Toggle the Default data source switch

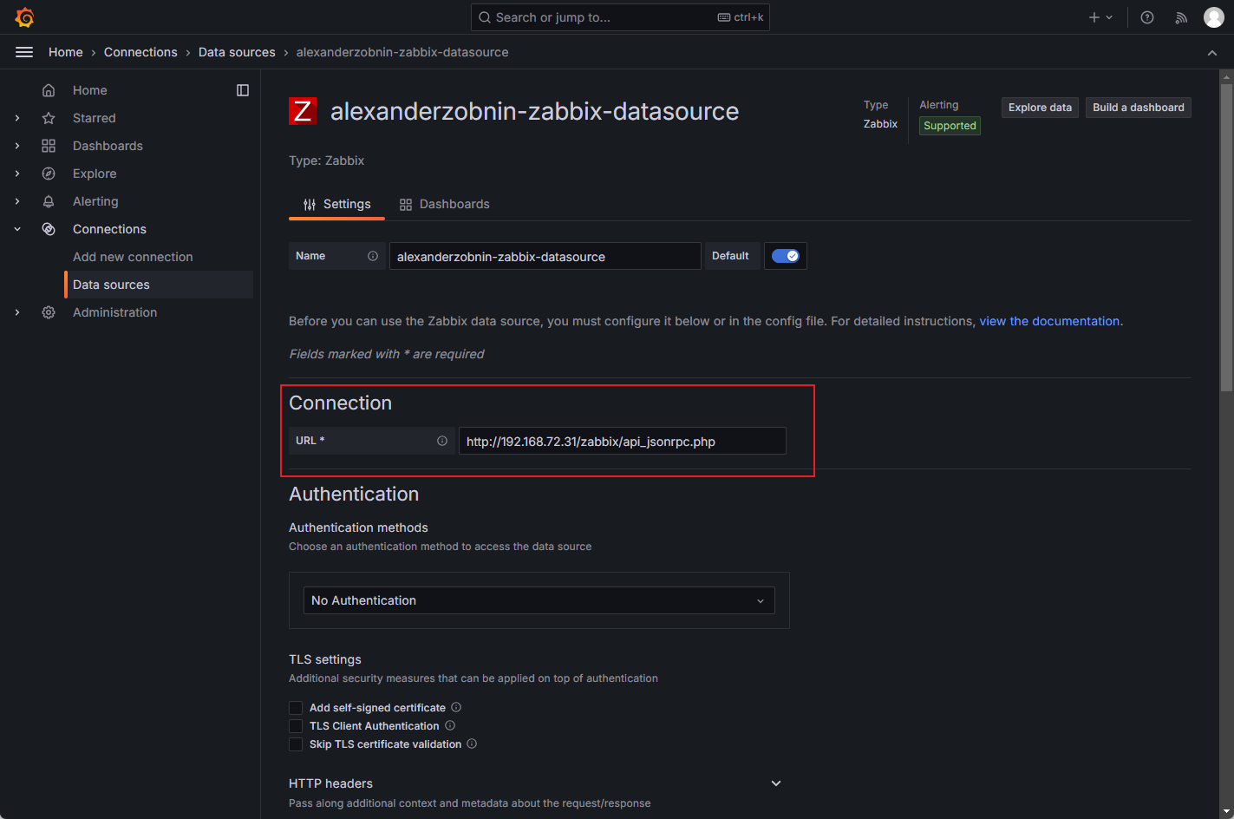coord(786,256)
